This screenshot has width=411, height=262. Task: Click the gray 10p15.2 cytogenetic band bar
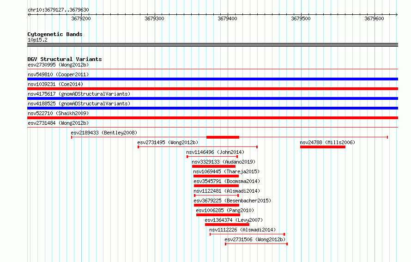[x=212, y=45]
